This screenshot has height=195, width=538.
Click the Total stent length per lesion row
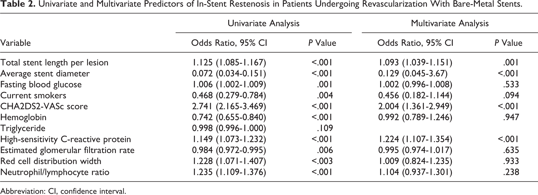click(x=269, y=62)
